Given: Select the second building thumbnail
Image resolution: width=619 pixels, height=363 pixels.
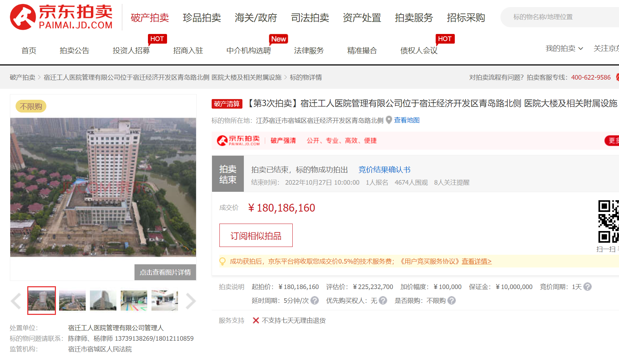Looking at the screenshot, I should (72, 301).
